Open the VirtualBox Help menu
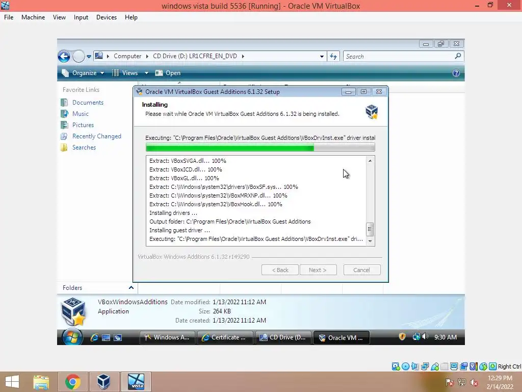This screenshot has width=522, height=392. point(131,17)
